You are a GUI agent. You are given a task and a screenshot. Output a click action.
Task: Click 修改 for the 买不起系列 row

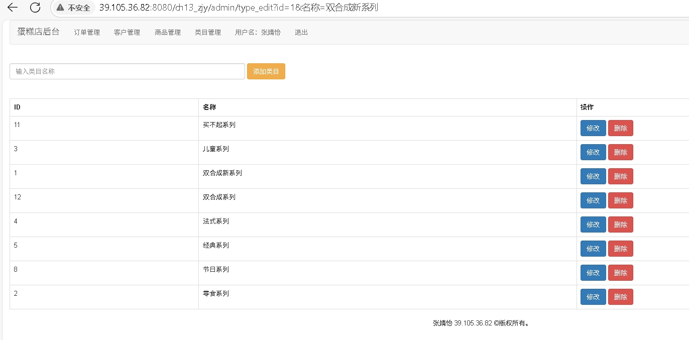593,128
